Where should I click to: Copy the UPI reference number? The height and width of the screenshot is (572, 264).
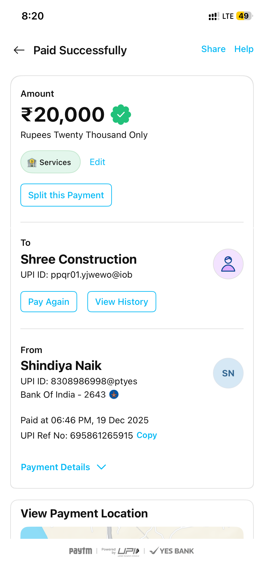pos(147,435)
